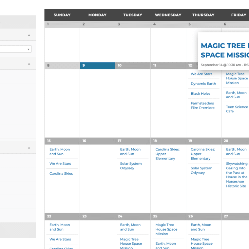This screenshot has width=249, height=249.
Task: Select the highlighted day 9 header
Action: (x=97, y=66)
